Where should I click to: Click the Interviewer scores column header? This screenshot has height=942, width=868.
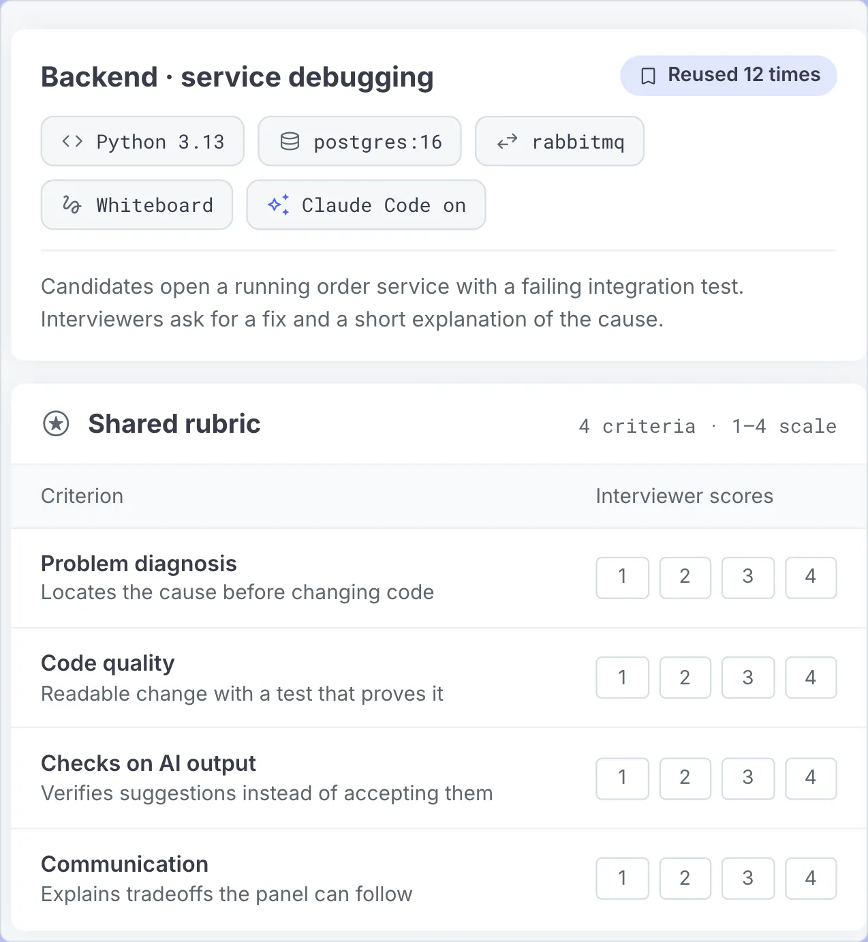coord(684,496)
